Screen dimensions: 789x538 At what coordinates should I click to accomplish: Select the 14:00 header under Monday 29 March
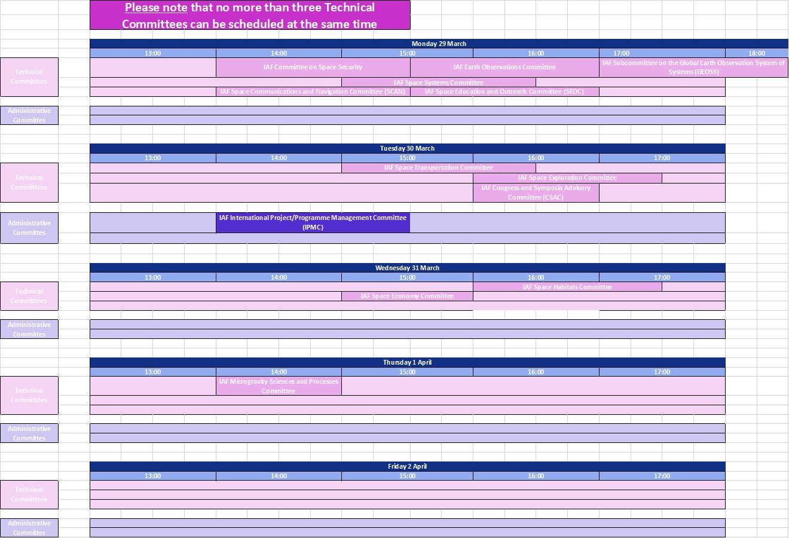[279, 53]
